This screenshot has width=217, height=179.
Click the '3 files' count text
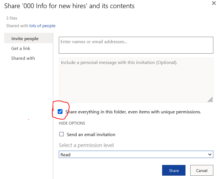click(12, 18)
